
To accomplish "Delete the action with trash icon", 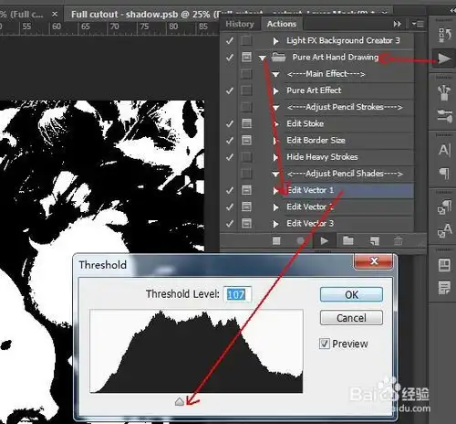I will pos(399,241).
